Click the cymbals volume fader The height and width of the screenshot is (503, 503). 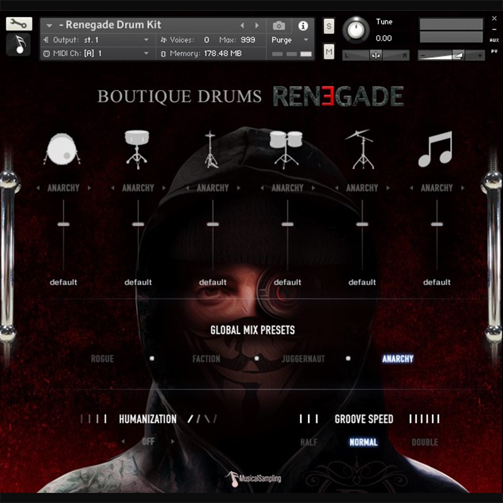point(362,224)
